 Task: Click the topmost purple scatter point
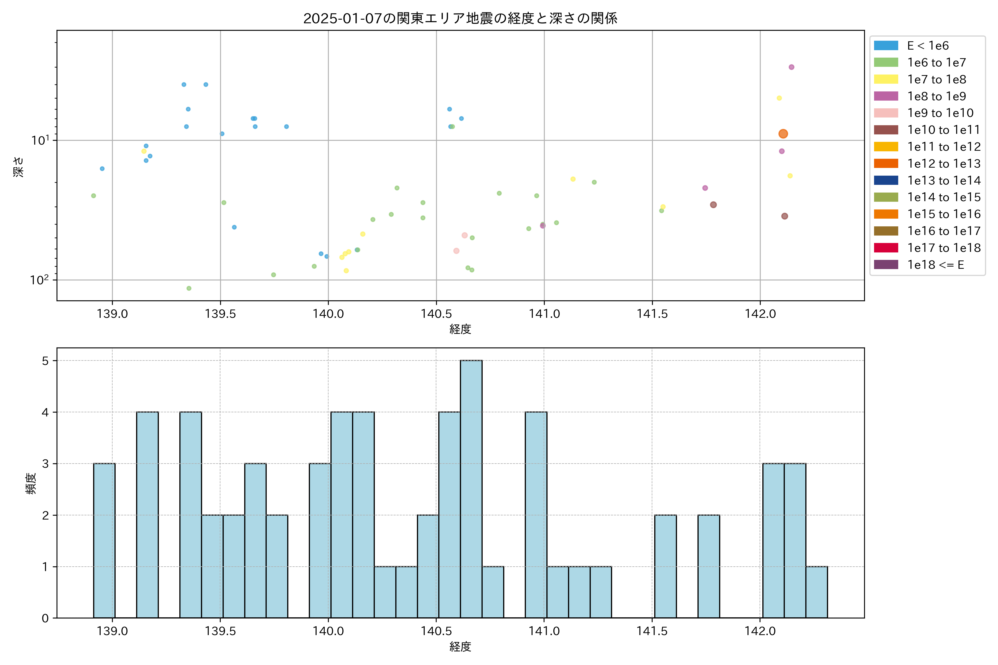point(791,67)
